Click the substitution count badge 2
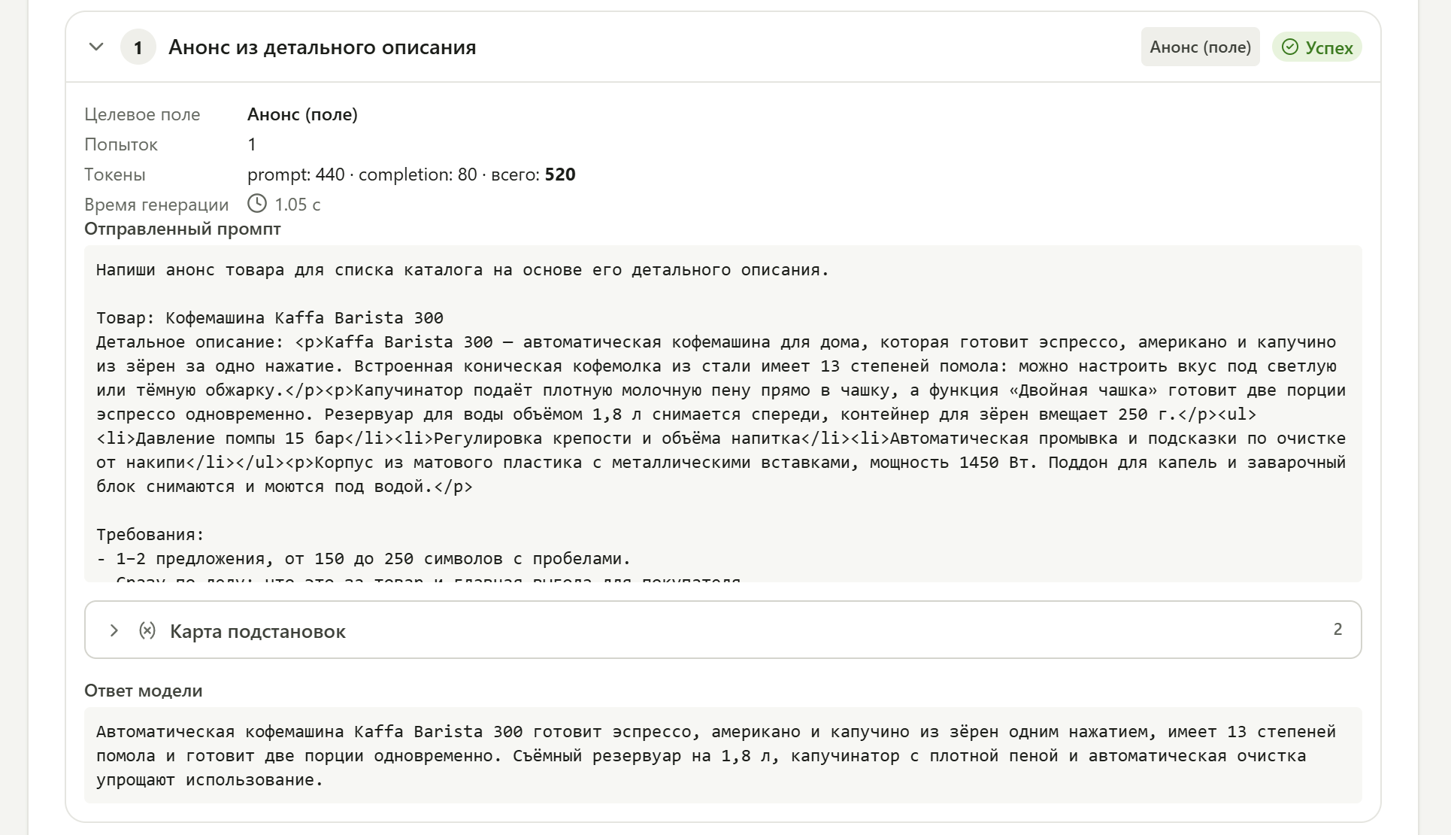The height and width of the screenshot is (835, 1451). [1337, 630]
